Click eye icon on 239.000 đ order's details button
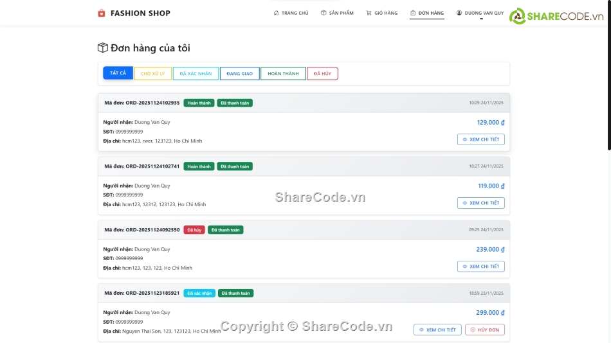The width and height of the screenshot is (611, 343). (464, 267)
